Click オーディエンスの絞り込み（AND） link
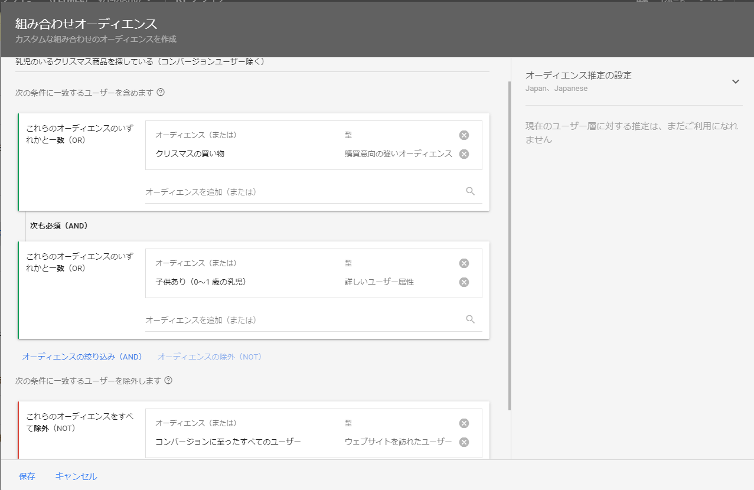754x490 pixels. [x=82, y=357]
